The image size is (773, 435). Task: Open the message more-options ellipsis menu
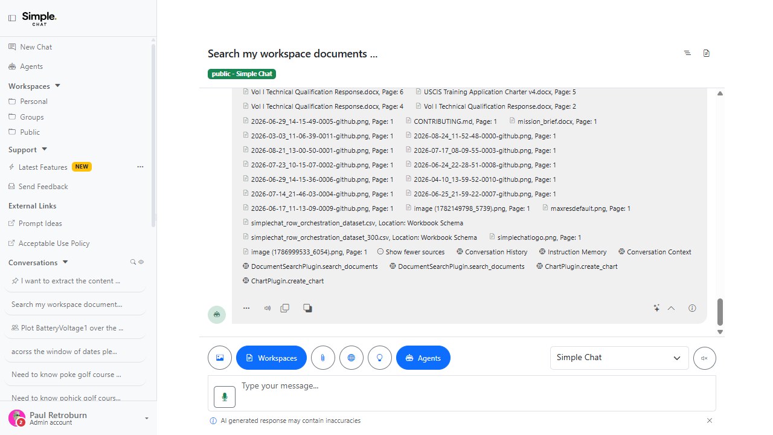(246, 308)
